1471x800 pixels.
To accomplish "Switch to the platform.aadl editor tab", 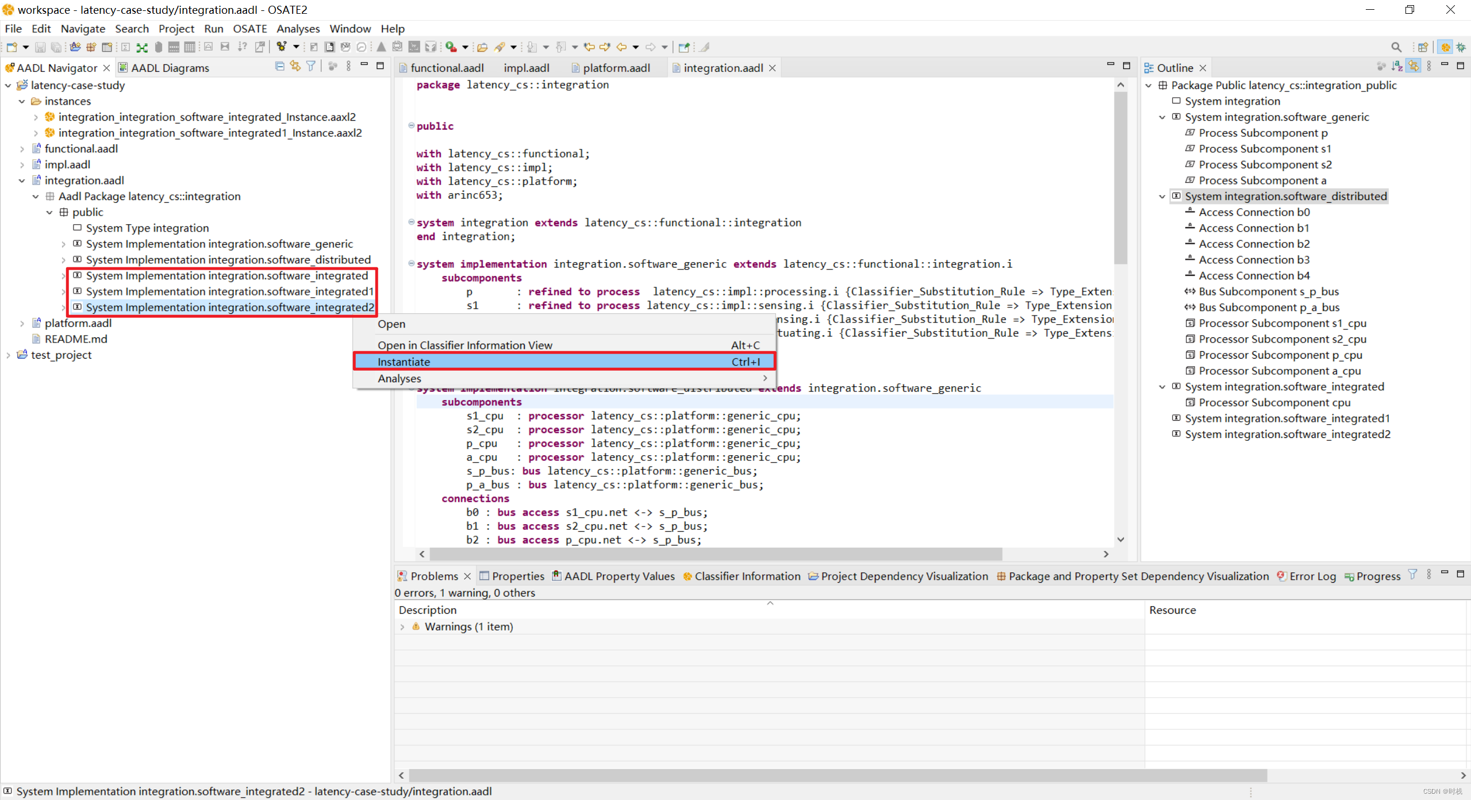I will 616,68.
